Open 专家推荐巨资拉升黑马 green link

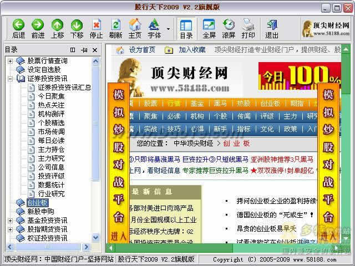215,170
